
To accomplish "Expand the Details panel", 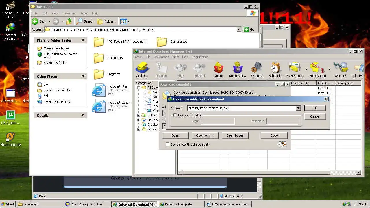I will pyautogui.click(x=83, y=115).
